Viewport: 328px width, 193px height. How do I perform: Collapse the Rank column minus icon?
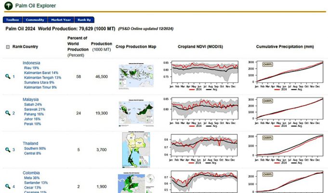(8, 47)
